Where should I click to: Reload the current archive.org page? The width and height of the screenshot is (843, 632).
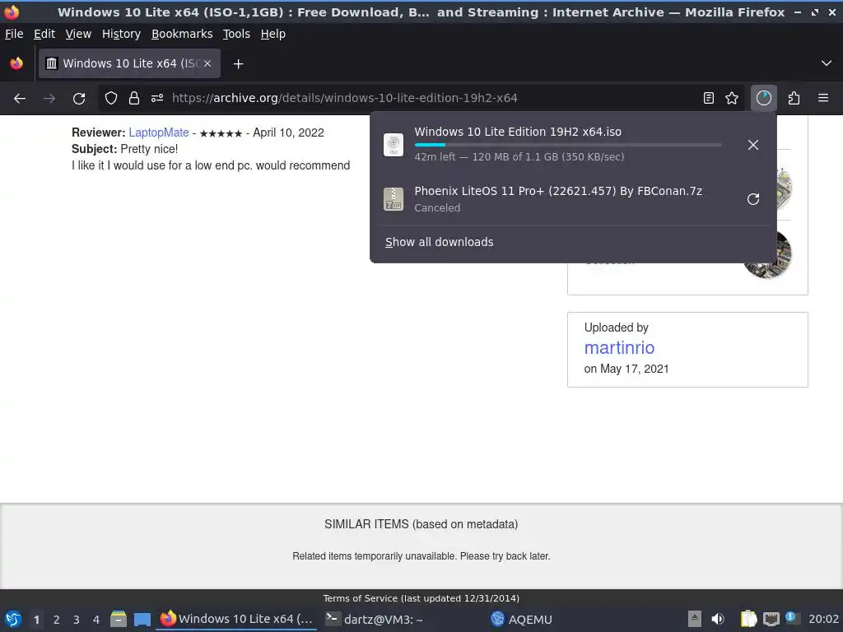tap(79, 99)
